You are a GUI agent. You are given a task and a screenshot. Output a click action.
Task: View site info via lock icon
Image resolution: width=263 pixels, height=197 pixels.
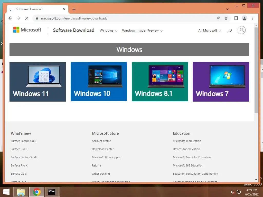click(37, 18)
